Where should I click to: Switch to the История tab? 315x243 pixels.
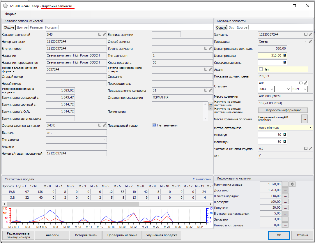(51, 27)
